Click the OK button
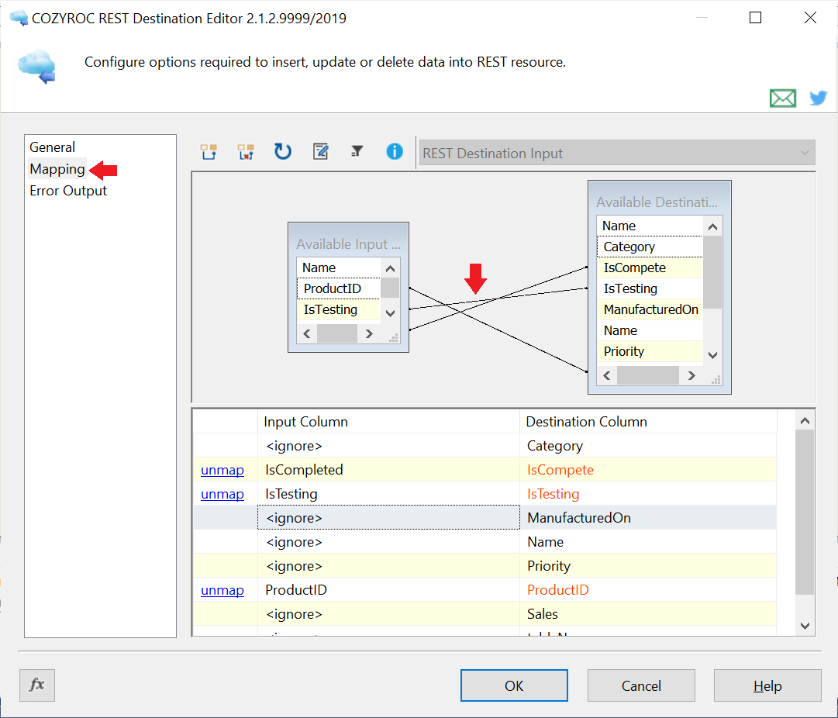 [514, 685]
